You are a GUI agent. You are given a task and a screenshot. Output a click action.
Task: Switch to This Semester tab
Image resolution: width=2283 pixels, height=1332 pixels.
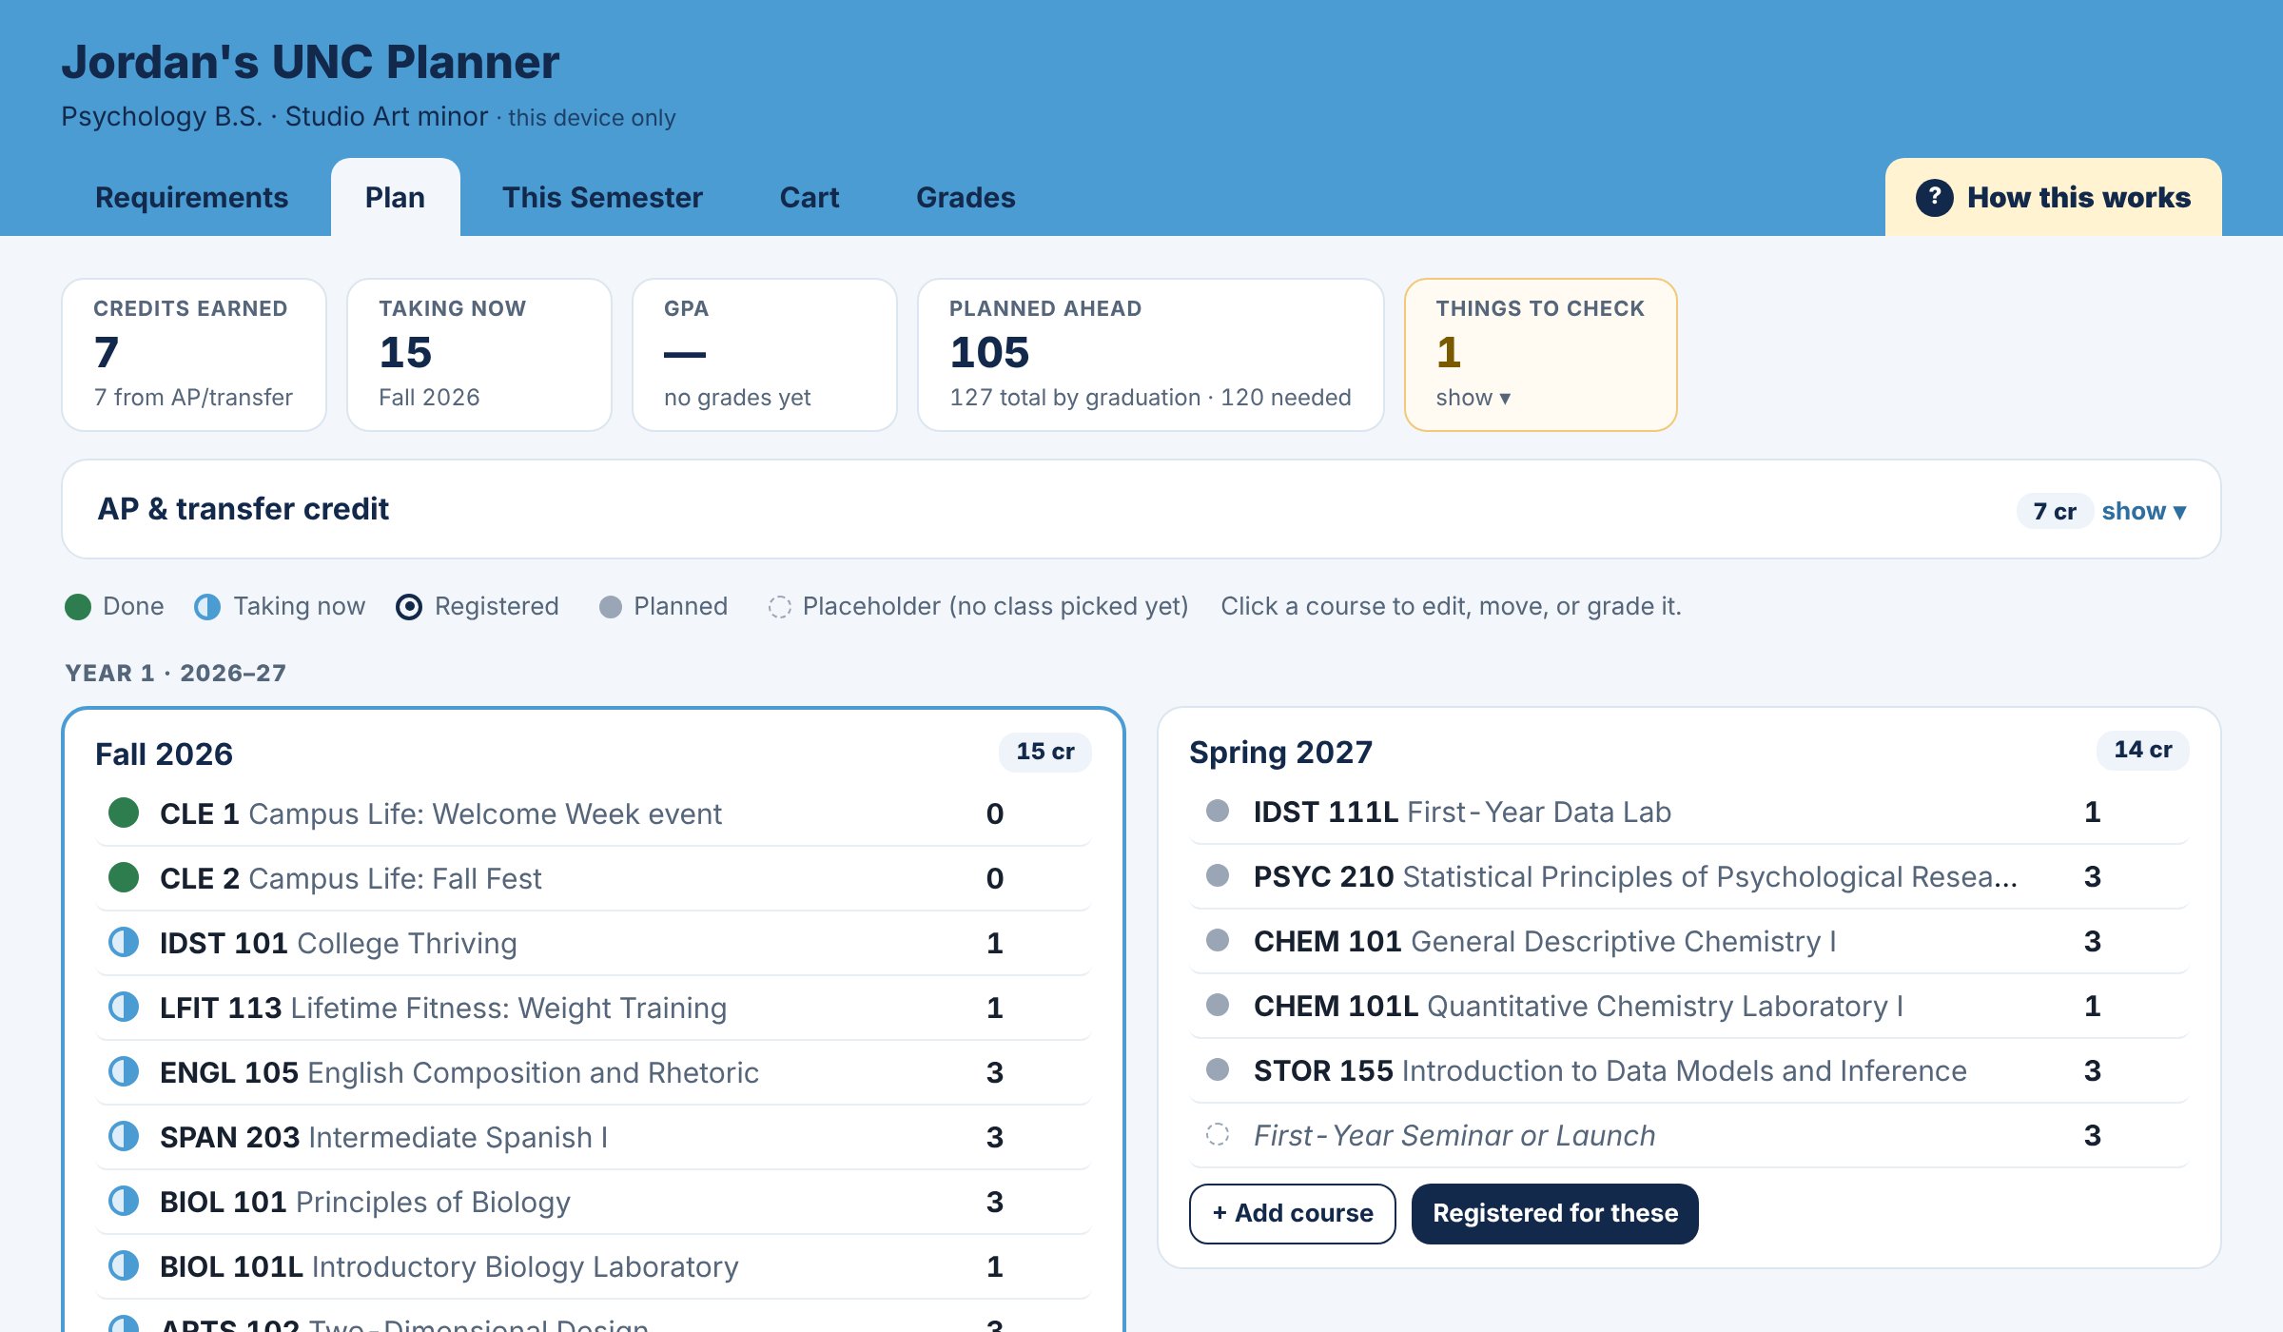(x=602, y=197)
